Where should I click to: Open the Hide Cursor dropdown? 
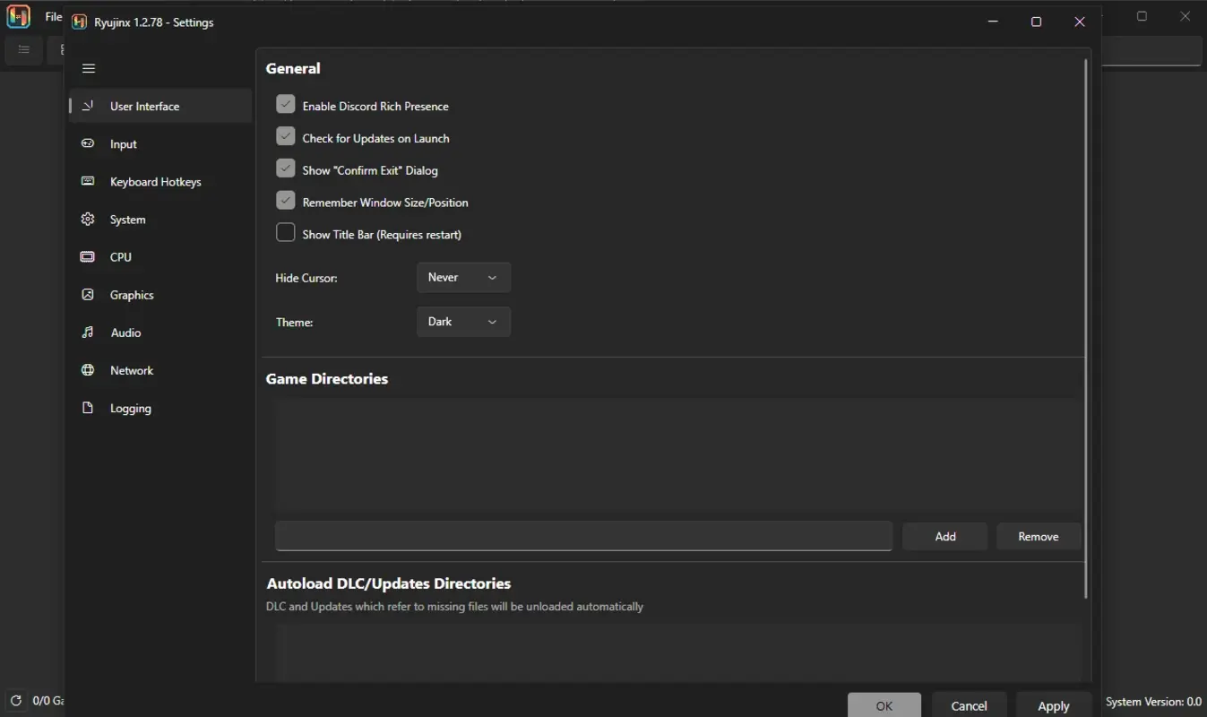coord(462,277)
